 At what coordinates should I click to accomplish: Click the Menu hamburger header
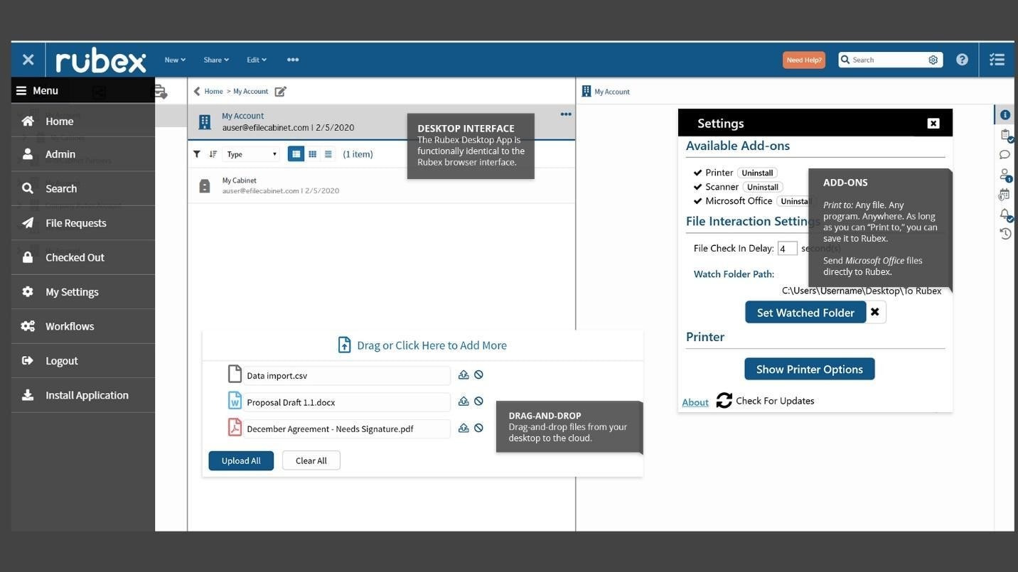click(83, 90)
